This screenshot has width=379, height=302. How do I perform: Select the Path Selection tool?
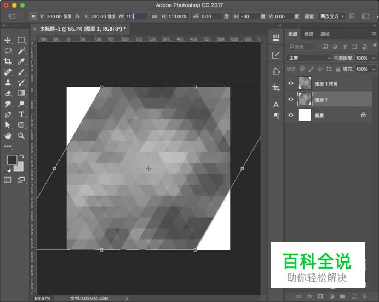click(x=8, y=125)
